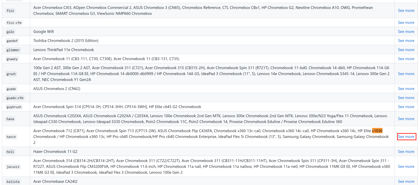This screenshot has height=185, width=420.
Task: Open See more for guado row
Action: coord(406,89)
